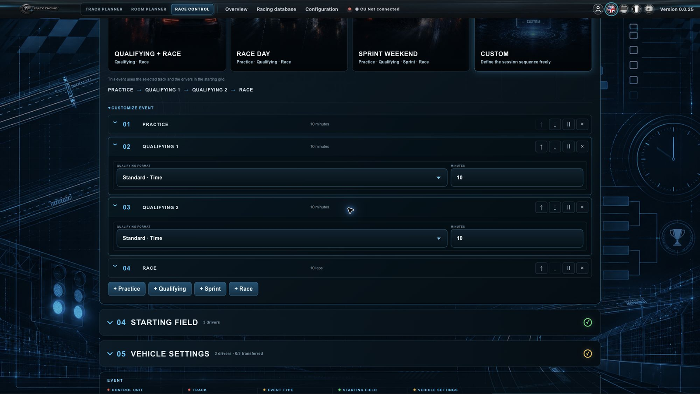Open Qualifying 2 format dropdown
Viewport: 700px width, 394px height.
click(x=282, y=238)
